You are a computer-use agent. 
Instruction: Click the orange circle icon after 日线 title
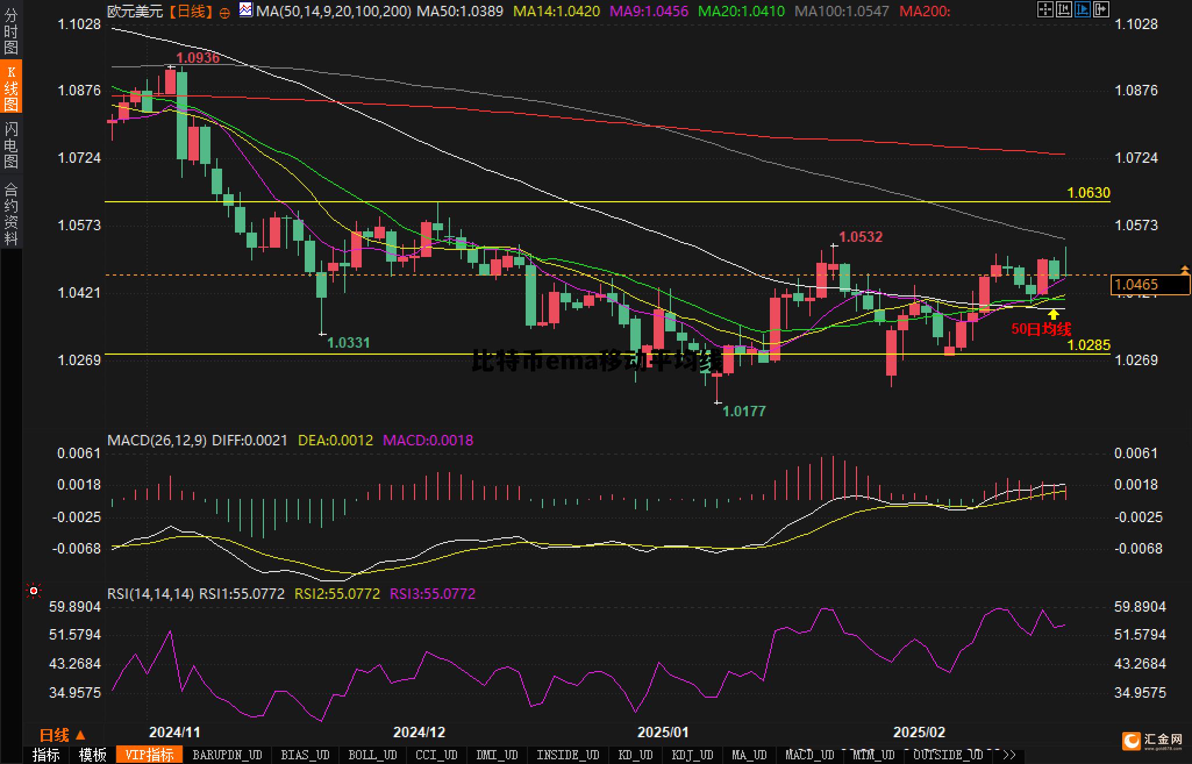pos(224,13)
